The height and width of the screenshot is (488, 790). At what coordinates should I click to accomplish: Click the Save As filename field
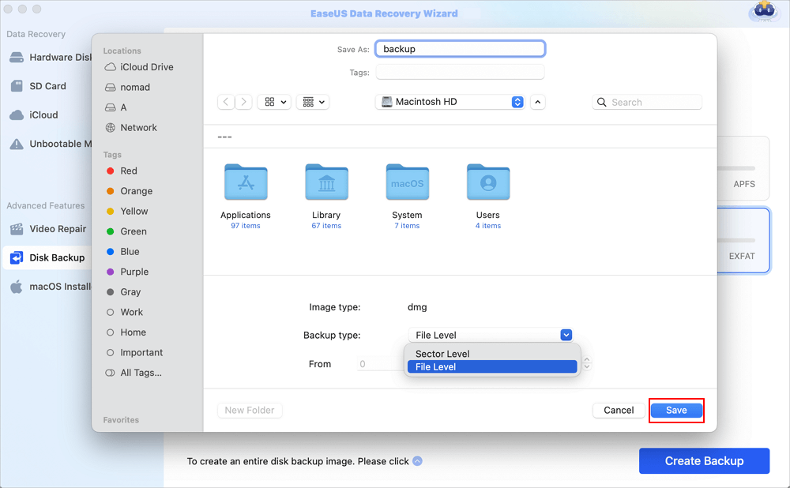[460, 49]
